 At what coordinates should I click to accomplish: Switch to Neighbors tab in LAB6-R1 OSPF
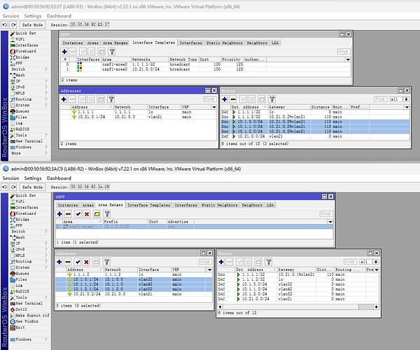(x=257, y=43)
